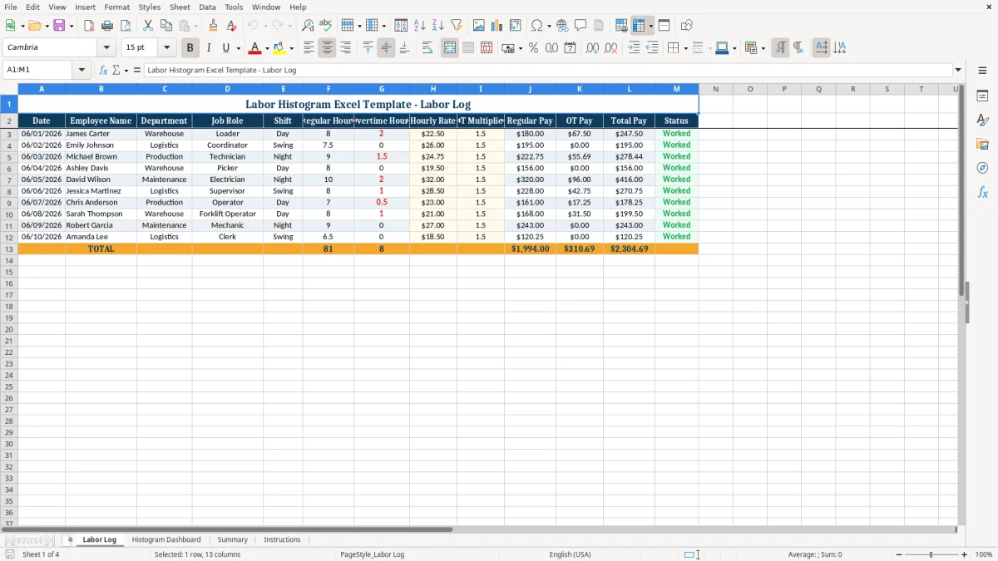
Task: Open the sidebar Properties panel
Action: [x=982, y=96]
